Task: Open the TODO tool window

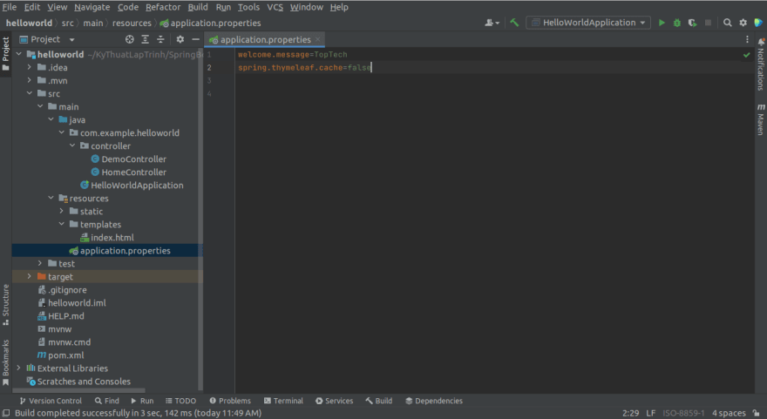Action: pyautogui.click(x=180, y=401)
